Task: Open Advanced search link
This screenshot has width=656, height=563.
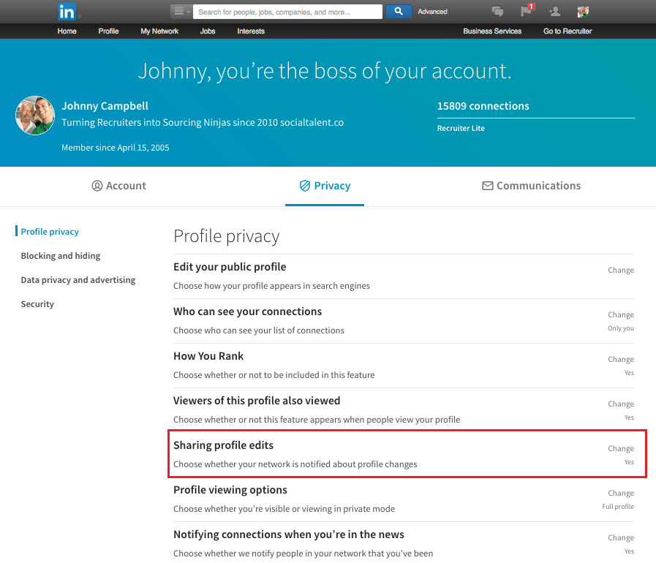Action: 432,12
